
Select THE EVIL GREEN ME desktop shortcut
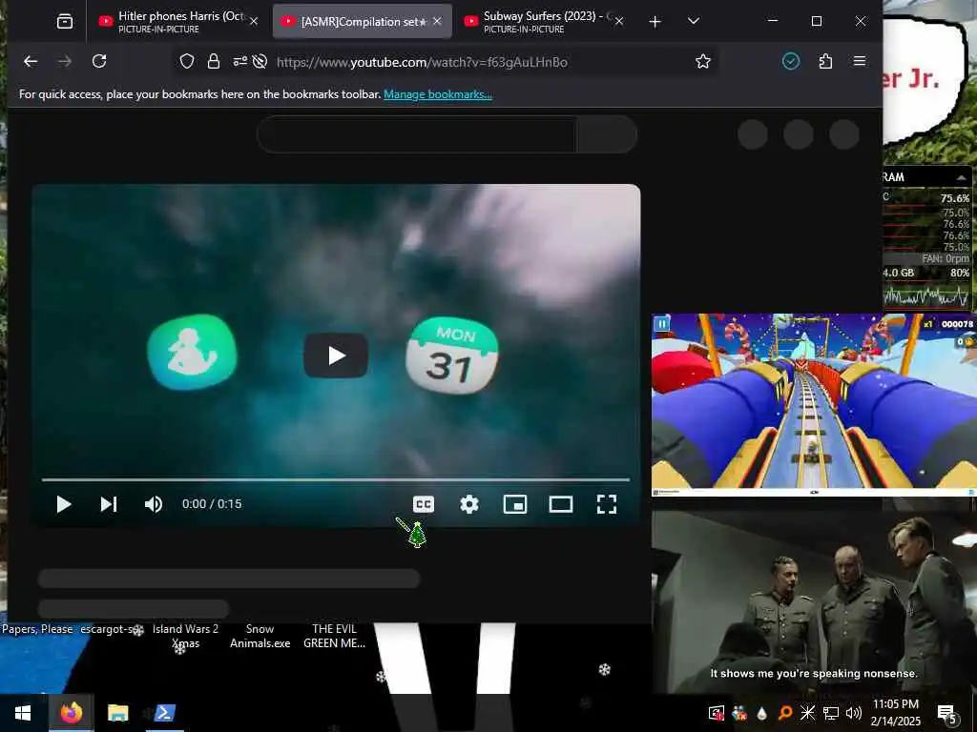(x=334, y=636)
